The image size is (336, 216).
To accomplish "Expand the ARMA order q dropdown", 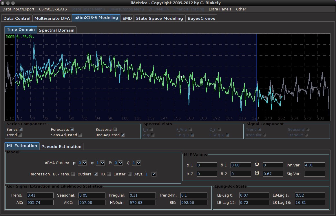I will 100,163.
